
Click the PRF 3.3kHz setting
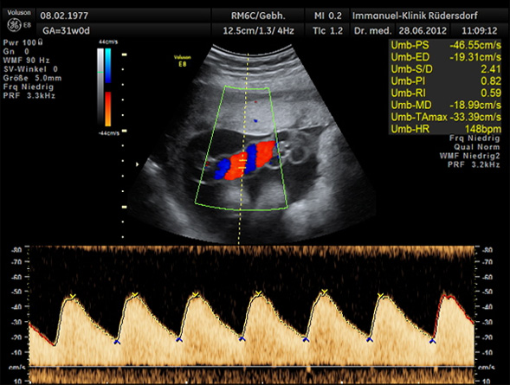(x=29, y=96)
